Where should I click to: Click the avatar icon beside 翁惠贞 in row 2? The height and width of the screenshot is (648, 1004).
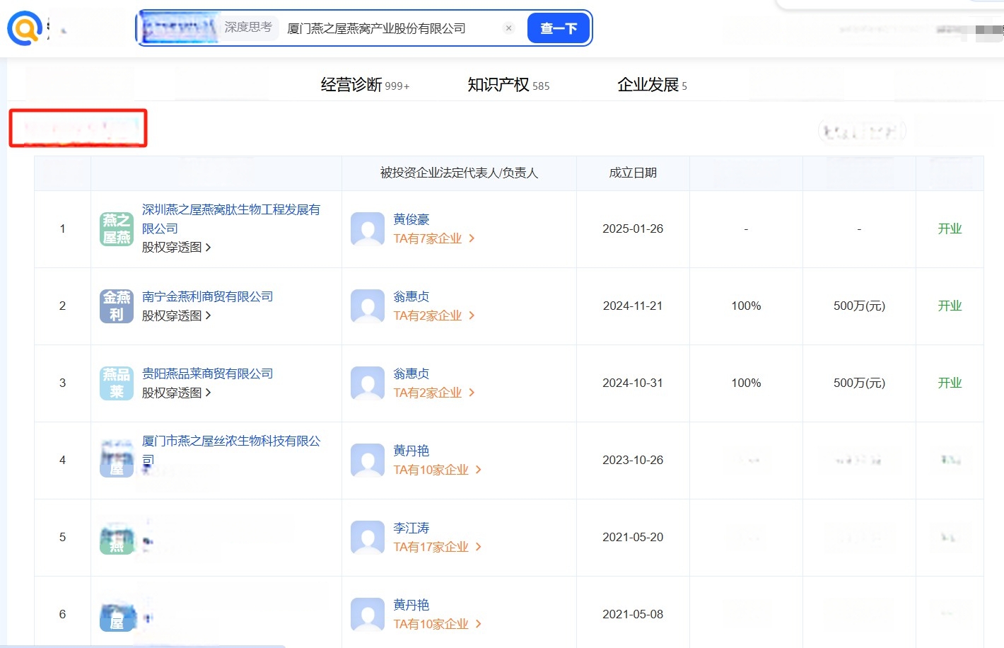click(x=368, y=306)
